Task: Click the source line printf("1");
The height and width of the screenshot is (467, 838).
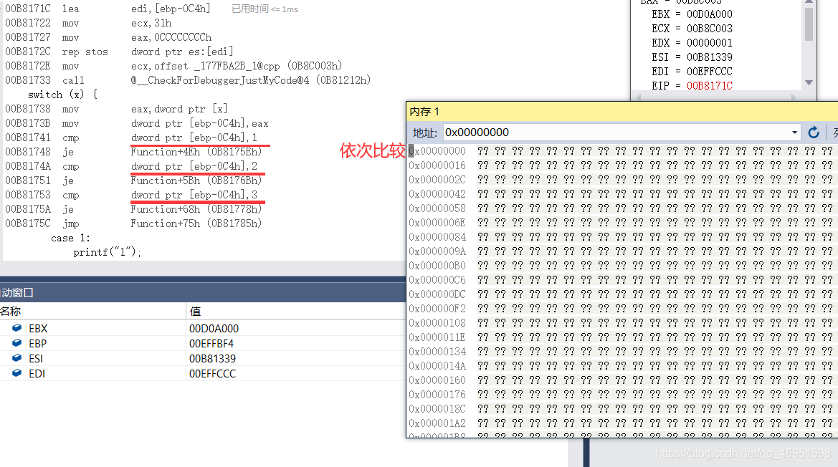Action: pos(107,252)
